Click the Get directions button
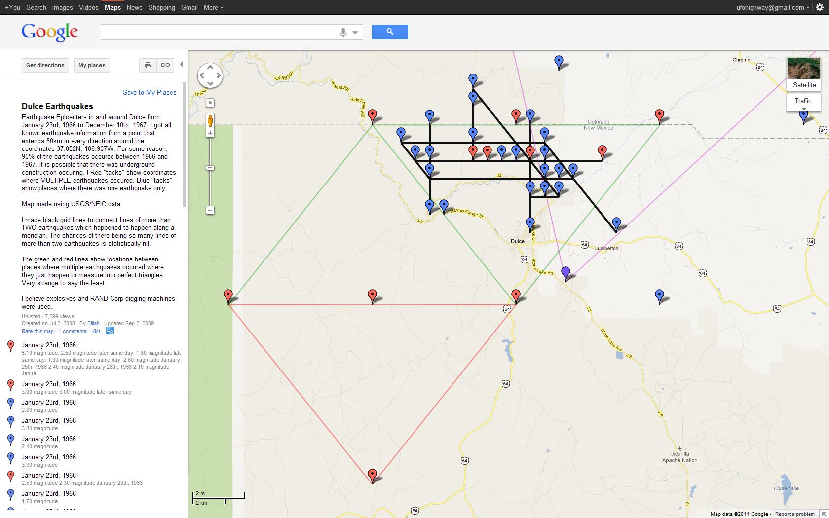This screenshot has height=518, width=829. tap(45, 65)
